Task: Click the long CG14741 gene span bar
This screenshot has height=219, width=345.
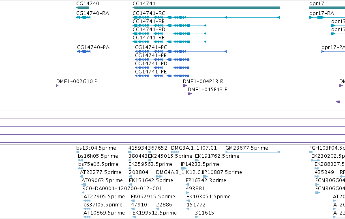Action: pyautogui.click(x=206, y=8)
